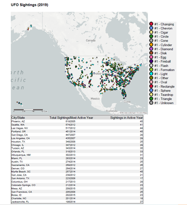Select the purple Diamond legend marker
187x205 pixels.
click(151, 49)
